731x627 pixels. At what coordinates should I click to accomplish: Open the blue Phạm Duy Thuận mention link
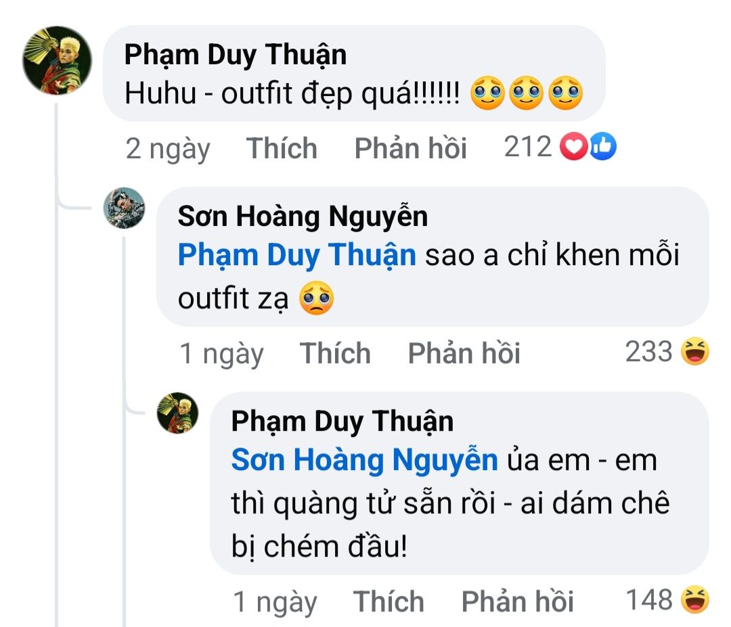pos(296,256)
